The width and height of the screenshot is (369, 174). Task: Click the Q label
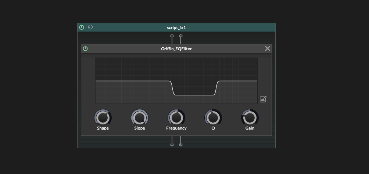(x=213, y=128)
